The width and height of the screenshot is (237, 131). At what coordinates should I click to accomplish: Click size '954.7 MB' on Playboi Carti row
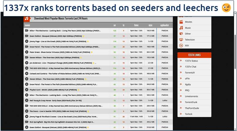pos(151,90)
